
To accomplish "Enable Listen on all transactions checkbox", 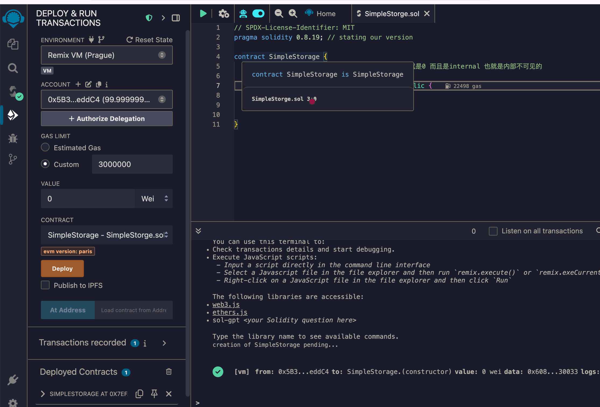I will tap(493, 231).
